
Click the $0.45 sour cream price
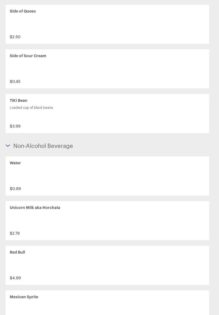(15, 81)
